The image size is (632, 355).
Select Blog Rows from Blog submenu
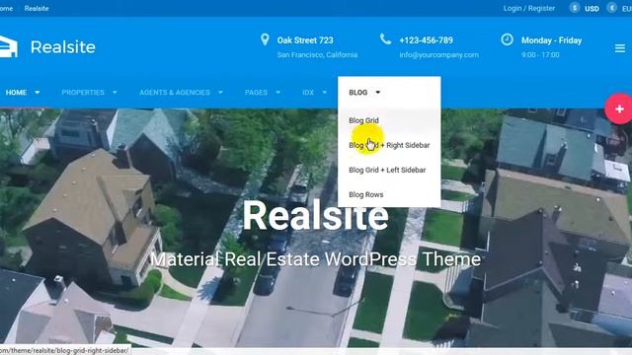point(366,195)
